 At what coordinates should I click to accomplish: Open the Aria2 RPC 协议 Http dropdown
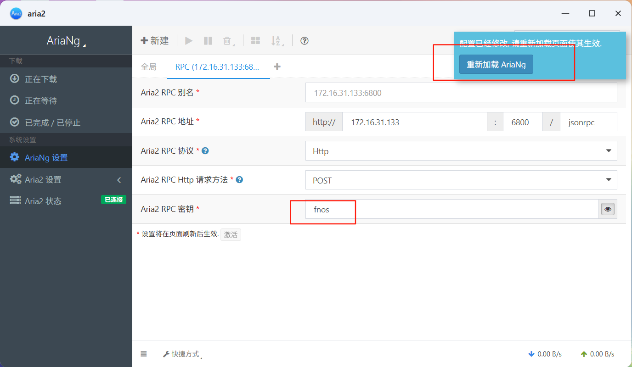(461, 151)
